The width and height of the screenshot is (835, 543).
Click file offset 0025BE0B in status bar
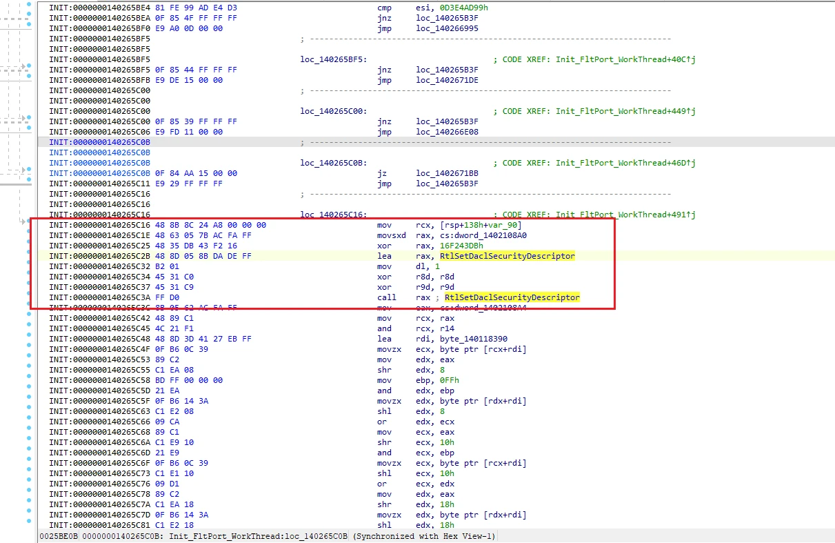(59, 536)
